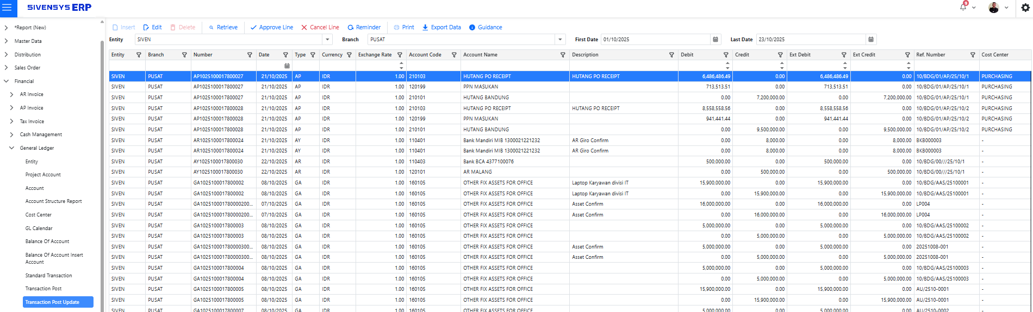This screenshot has width=1033, height=312.
Task: Open filter for Debit column
Action: 726,55
